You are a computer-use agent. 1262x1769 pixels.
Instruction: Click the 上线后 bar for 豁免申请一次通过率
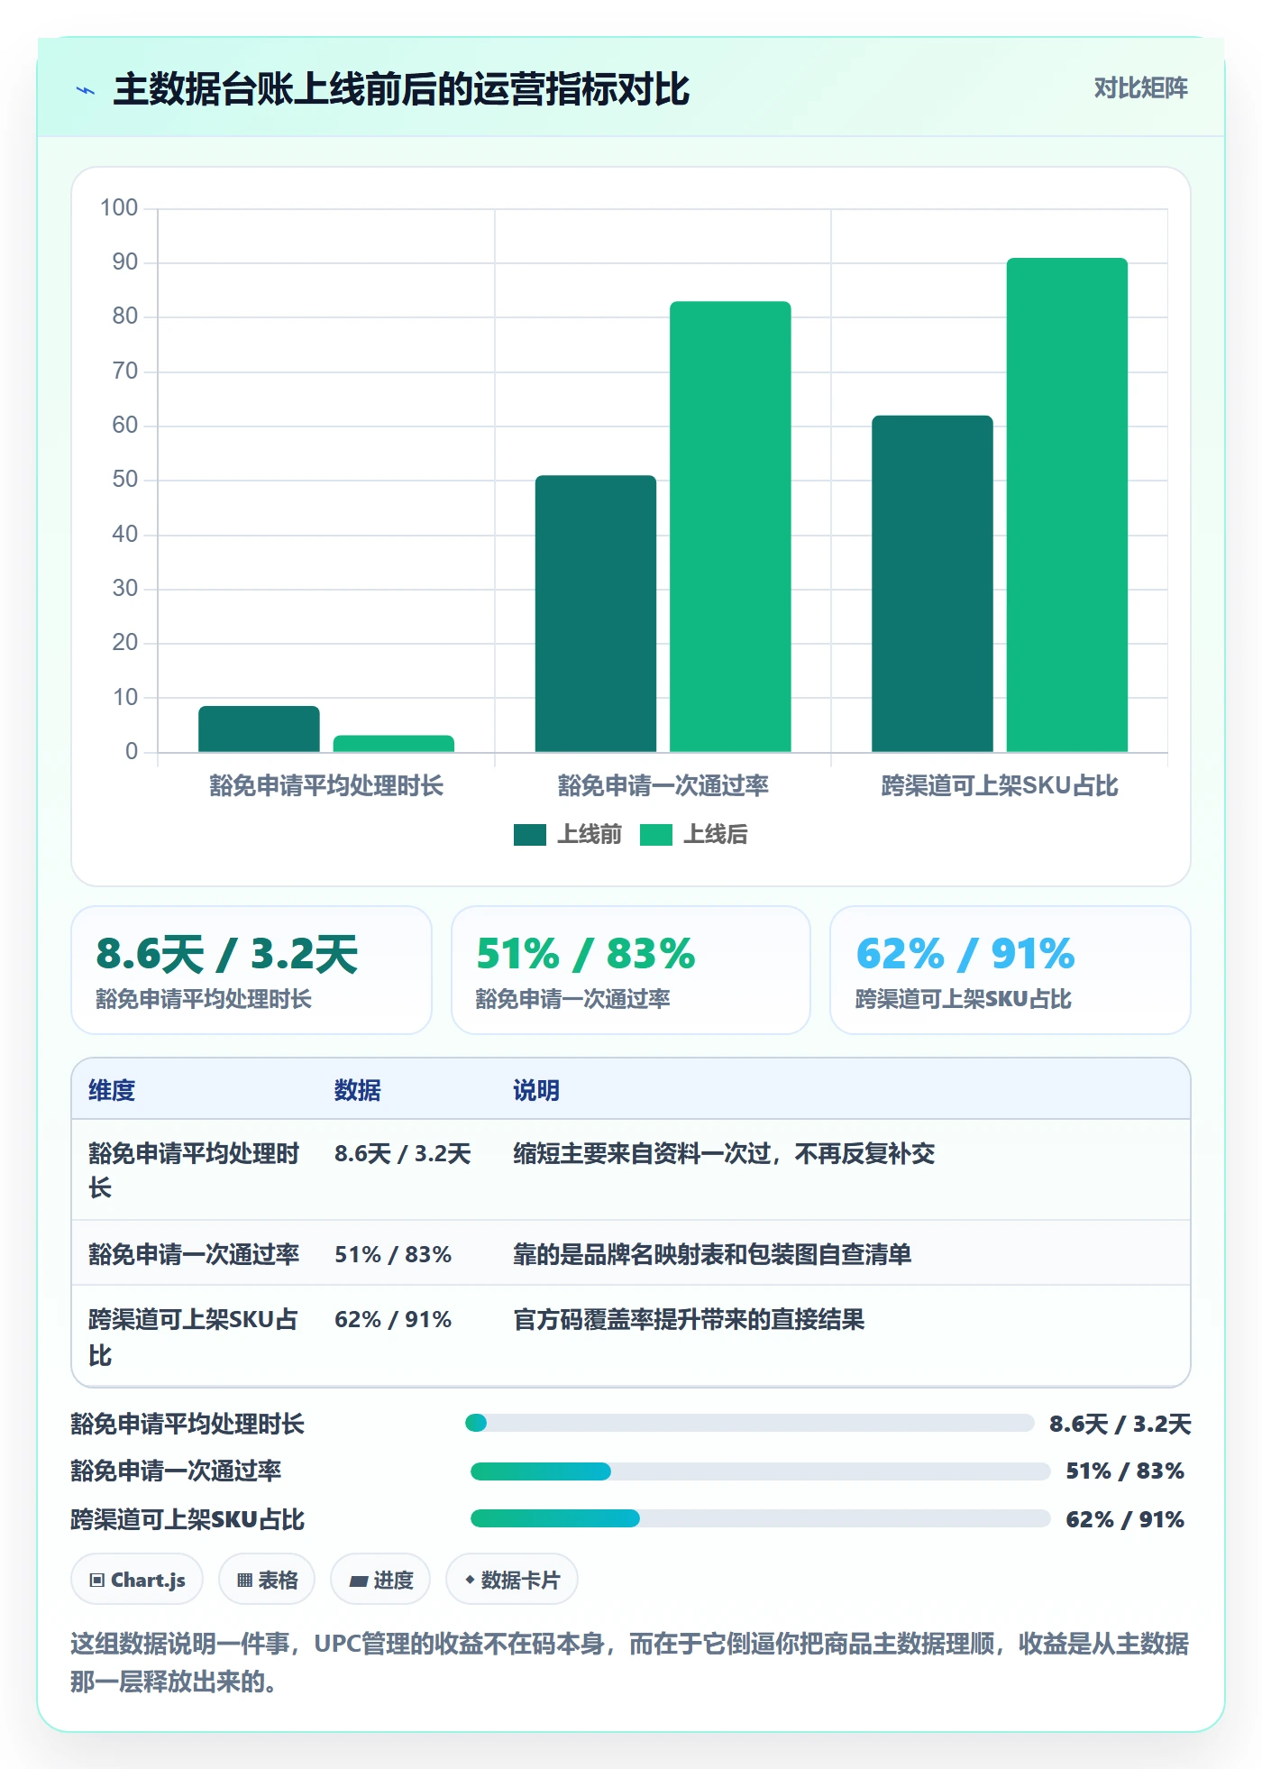730,527
